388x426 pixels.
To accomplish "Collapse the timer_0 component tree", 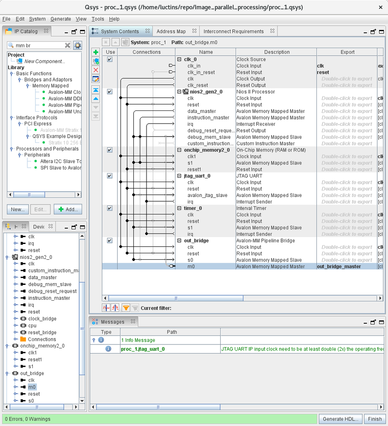I will 179,208.
